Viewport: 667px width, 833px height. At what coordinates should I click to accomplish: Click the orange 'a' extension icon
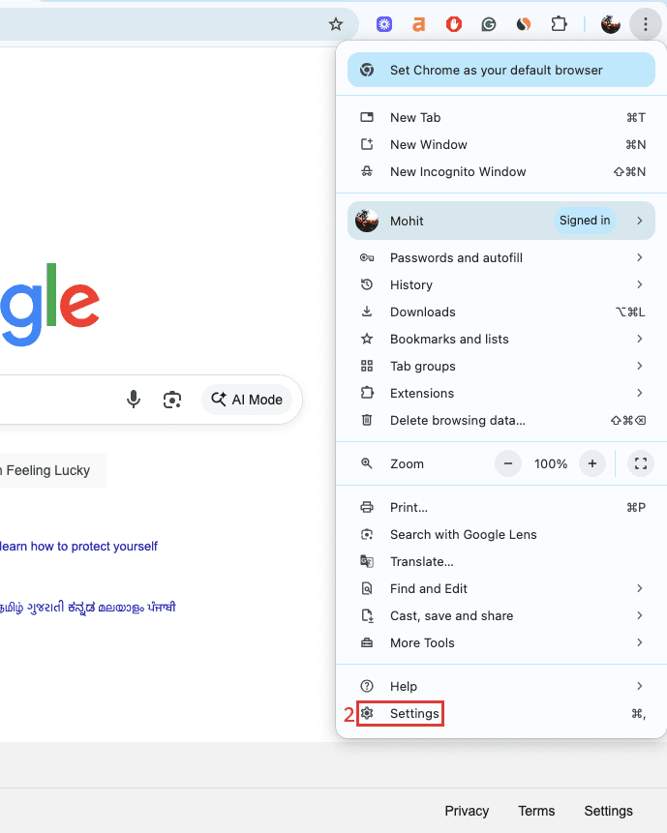(x=419, y=24)
